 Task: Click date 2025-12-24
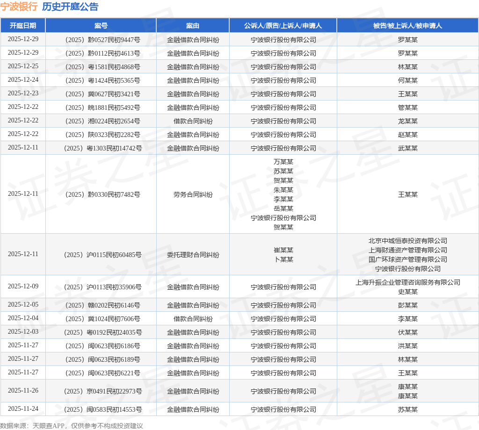(x=23, y=79)
